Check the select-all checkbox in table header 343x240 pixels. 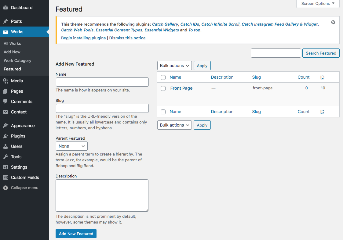(x=163, y=77)
